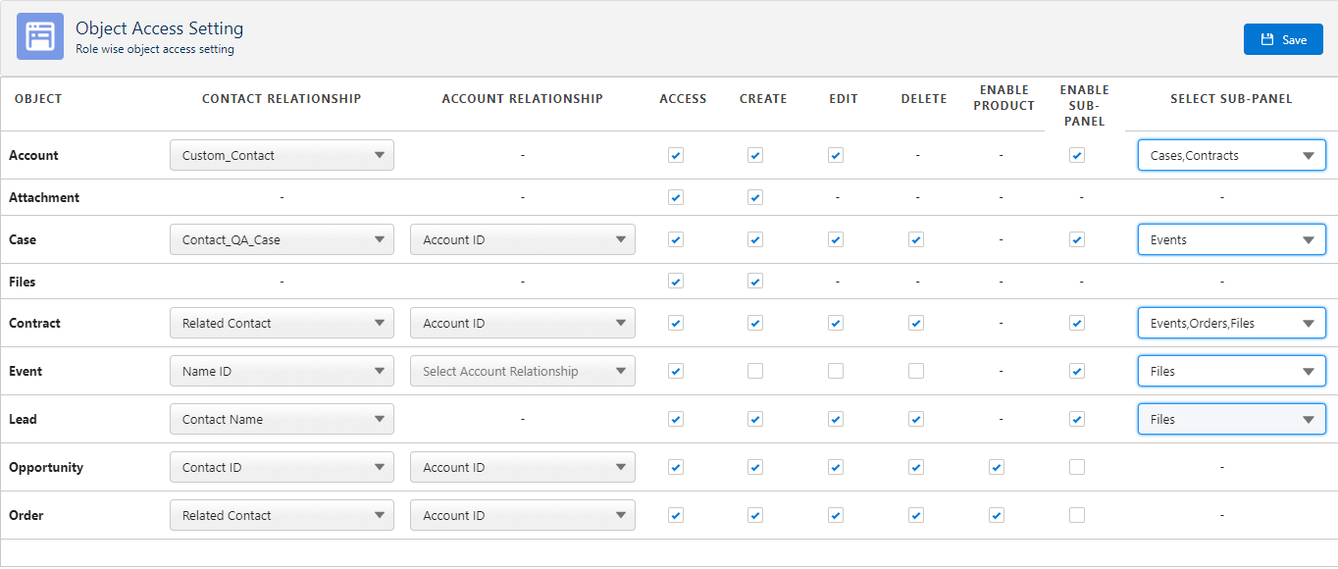Open Account contact relationship dropdown Custom_Contact

[x=282, y=155]
